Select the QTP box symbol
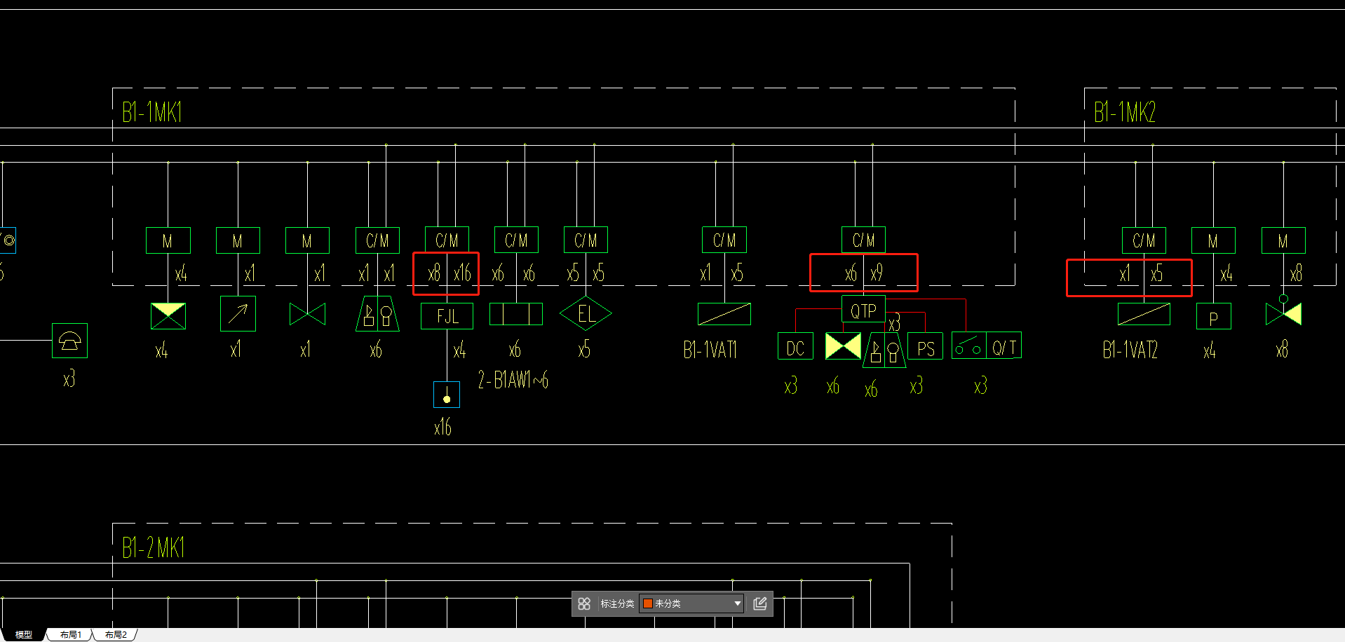1345x642 pixels. tap(863, 310)
